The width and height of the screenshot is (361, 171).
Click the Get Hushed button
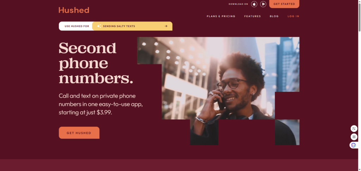79,133
